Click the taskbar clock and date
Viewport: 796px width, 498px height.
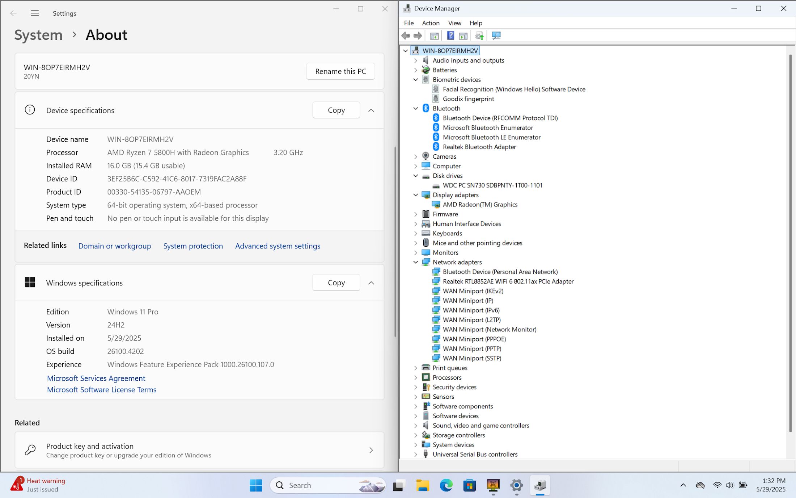(771, 485)
